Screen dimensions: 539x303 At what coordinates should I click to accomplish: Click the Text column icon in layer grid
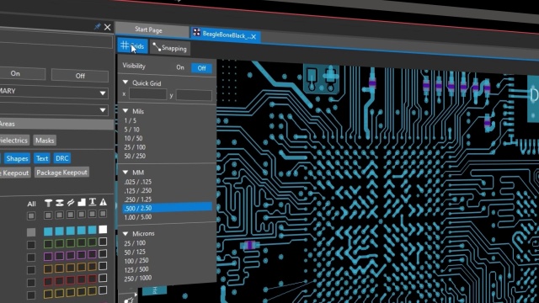[93, 202]
